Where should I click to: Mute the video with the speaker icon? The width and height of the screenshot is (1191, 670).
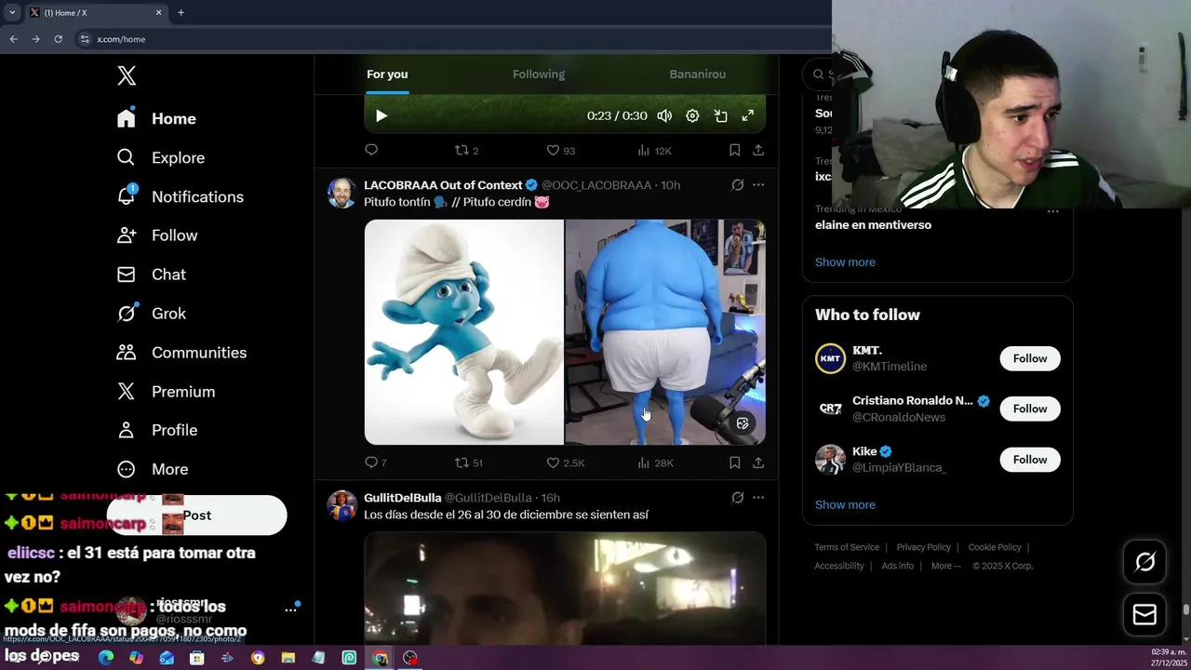[x=664, y=116]
